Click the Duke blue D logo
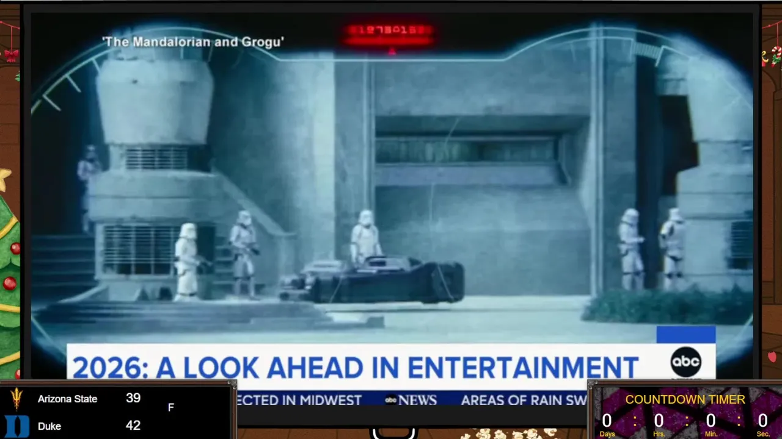Screen dimensions: 782x439 (x=16, y=426)
